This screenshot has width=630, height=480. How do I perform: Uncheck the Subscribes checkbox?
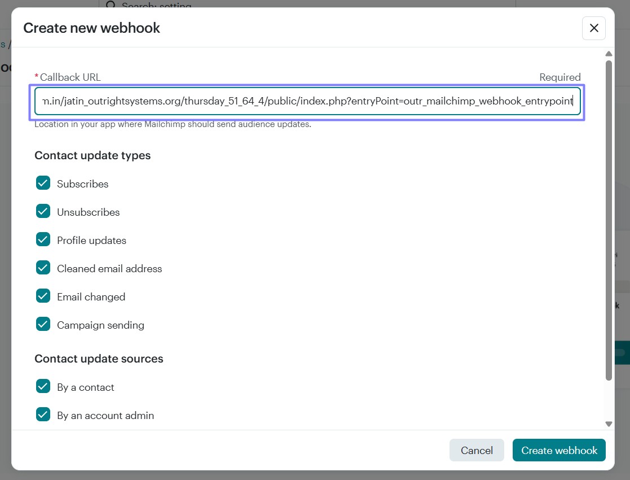pyautogui.click(x=43, y=183)
